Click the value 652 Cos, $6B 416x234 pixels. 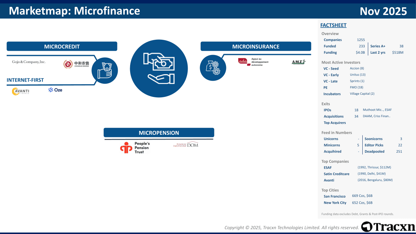362,202
